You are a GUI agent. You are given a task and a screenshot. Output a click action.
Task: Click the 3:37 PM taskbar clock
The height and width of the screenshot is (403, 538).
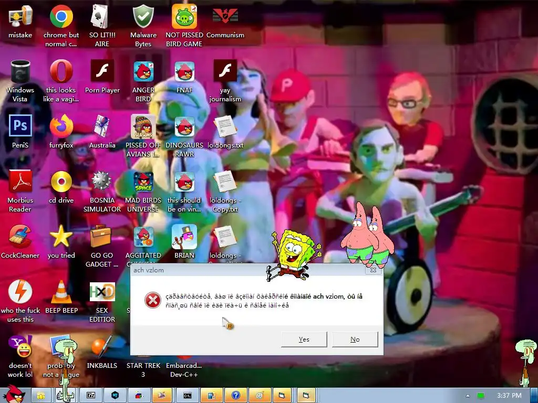click(x=509, y=395)
